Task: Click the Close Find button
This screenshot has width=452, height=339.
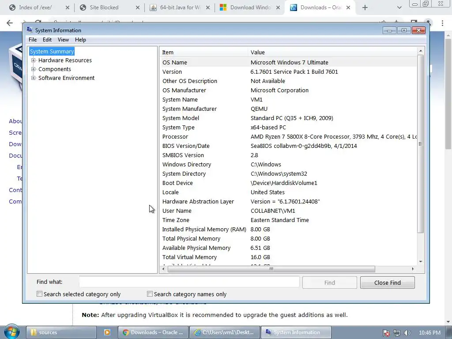Action: pos(388,282)
